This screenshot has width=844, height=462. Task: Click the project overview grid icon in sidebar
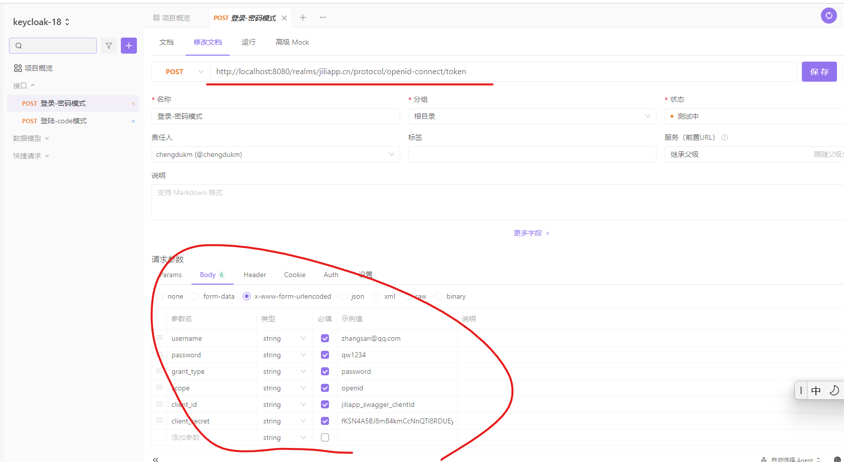point(18,68)
